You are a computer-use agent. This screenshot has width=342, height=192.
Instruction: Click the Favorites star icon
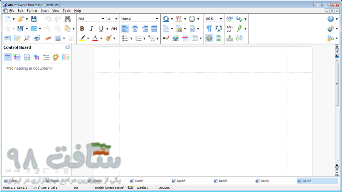pos(8,29)
